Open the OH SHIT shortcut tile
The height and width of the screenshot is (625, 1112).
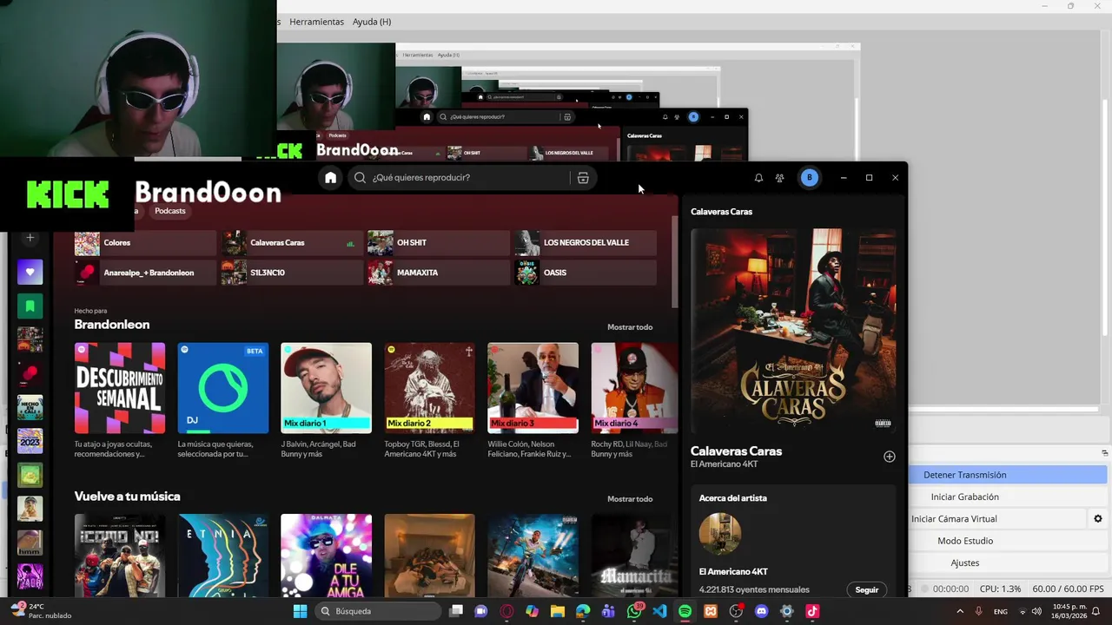pyautogui.click(x=439, y=243)
